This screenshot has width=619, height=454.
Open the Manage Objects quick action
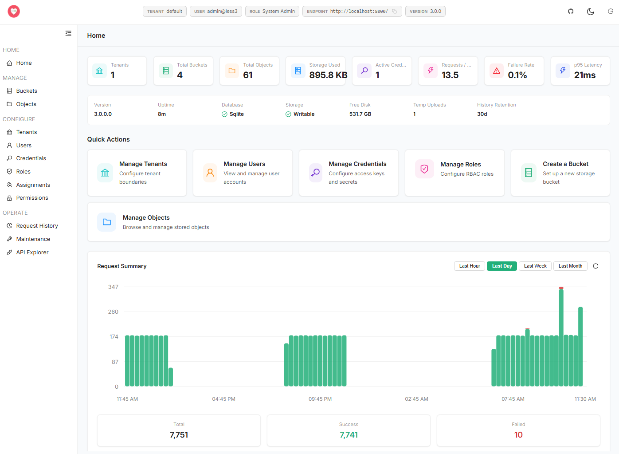(x=349, y=222)
